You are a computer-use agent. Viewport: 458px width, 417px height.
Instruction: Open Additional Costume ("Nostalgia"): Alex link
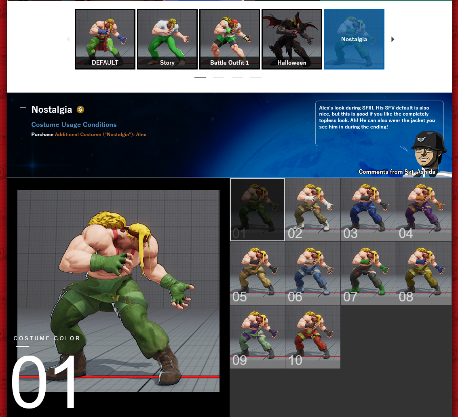click(x=101, y=134)
